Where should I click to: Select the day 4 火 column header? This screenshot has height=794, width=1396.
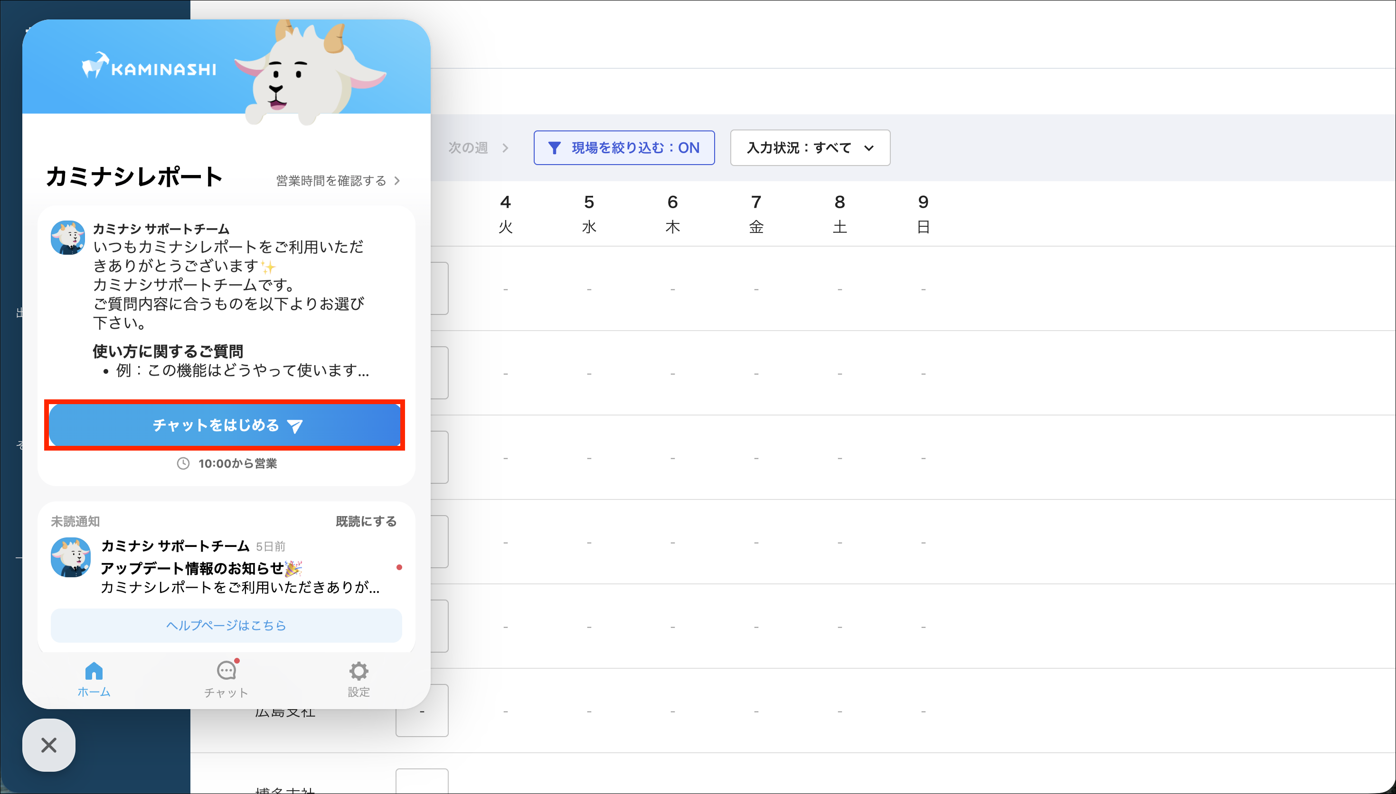coord(505,214)
